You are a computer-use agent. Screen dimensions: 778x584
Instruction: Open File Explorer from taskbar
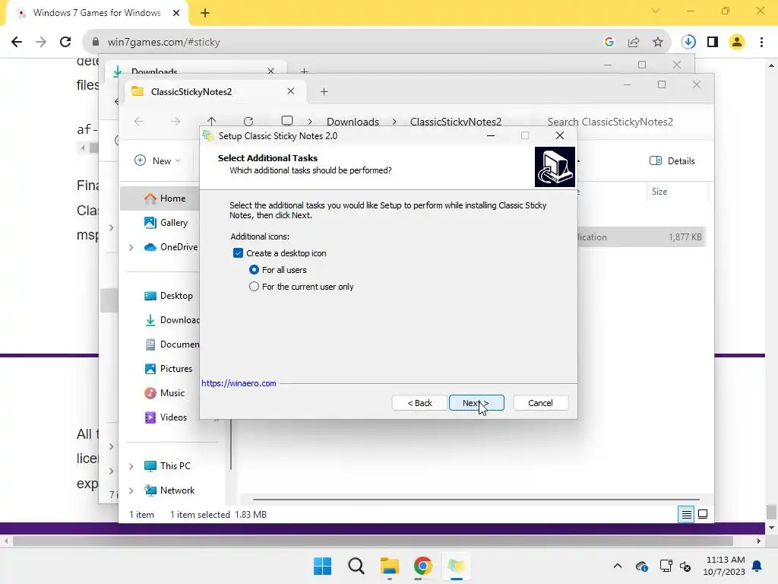pos(390,566)
